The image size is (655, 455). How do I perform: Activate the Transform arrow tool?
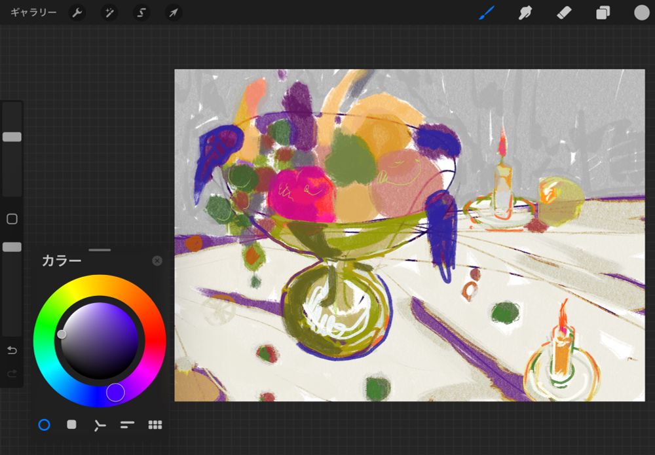(x=174, y=13)
